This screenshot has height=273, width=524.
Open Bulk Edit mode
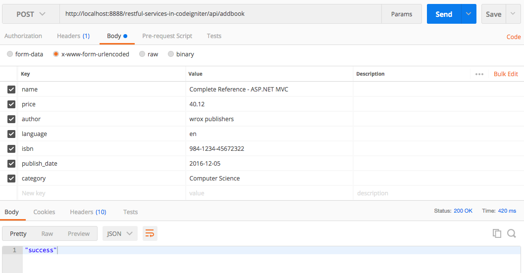506,74
